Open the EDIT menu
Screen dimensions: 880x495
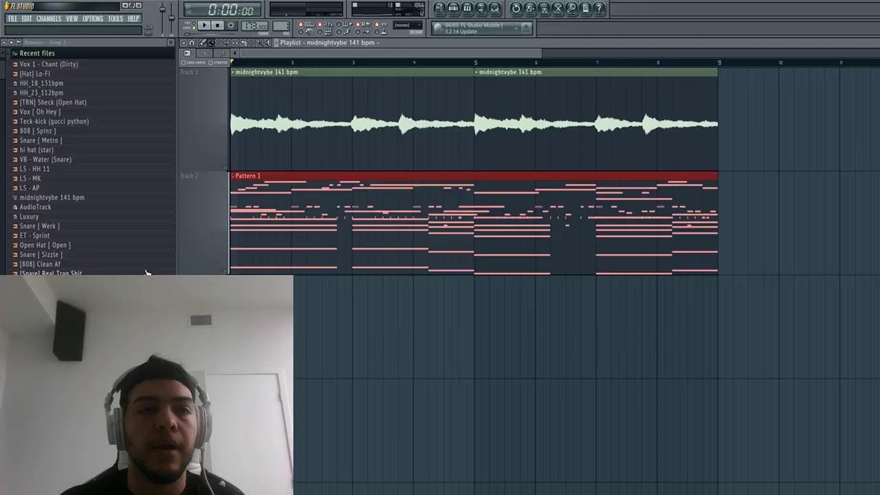pyautogui.click(x=27, y=19)
